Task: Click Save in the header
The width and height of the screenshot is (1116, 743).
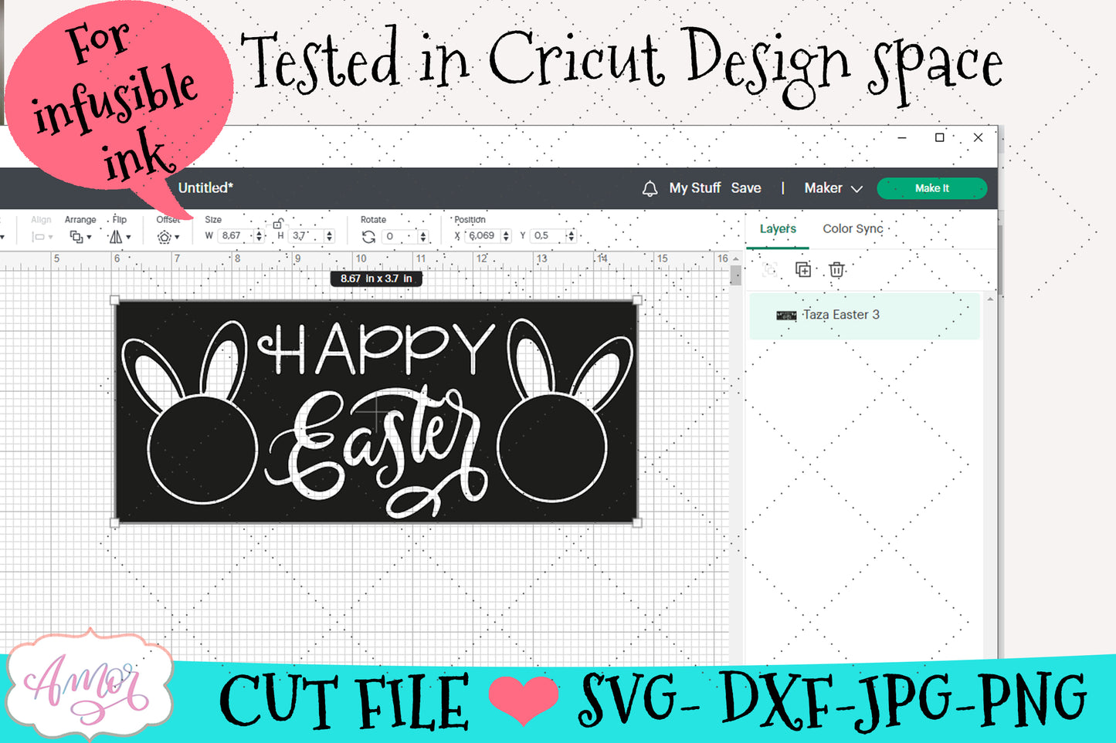Action: pos(745,188)
